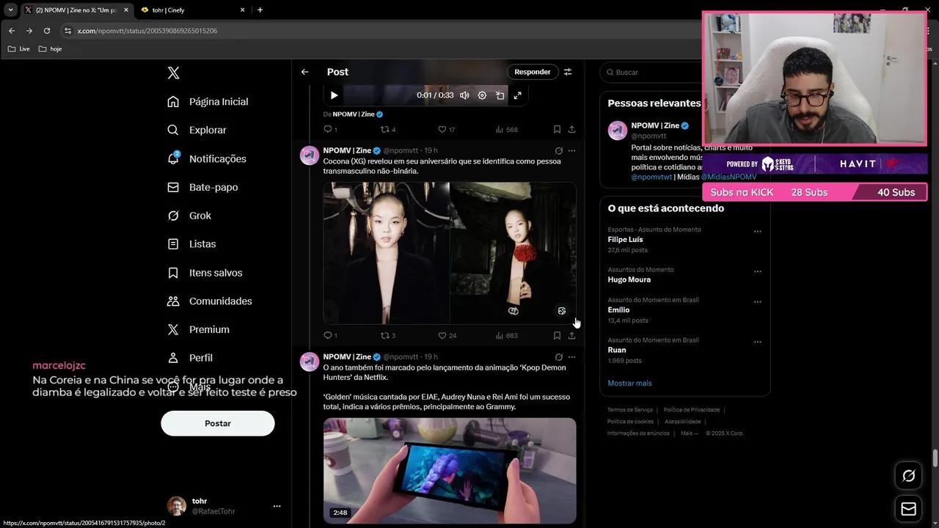Reload the page in the browser

click(47, 31)
